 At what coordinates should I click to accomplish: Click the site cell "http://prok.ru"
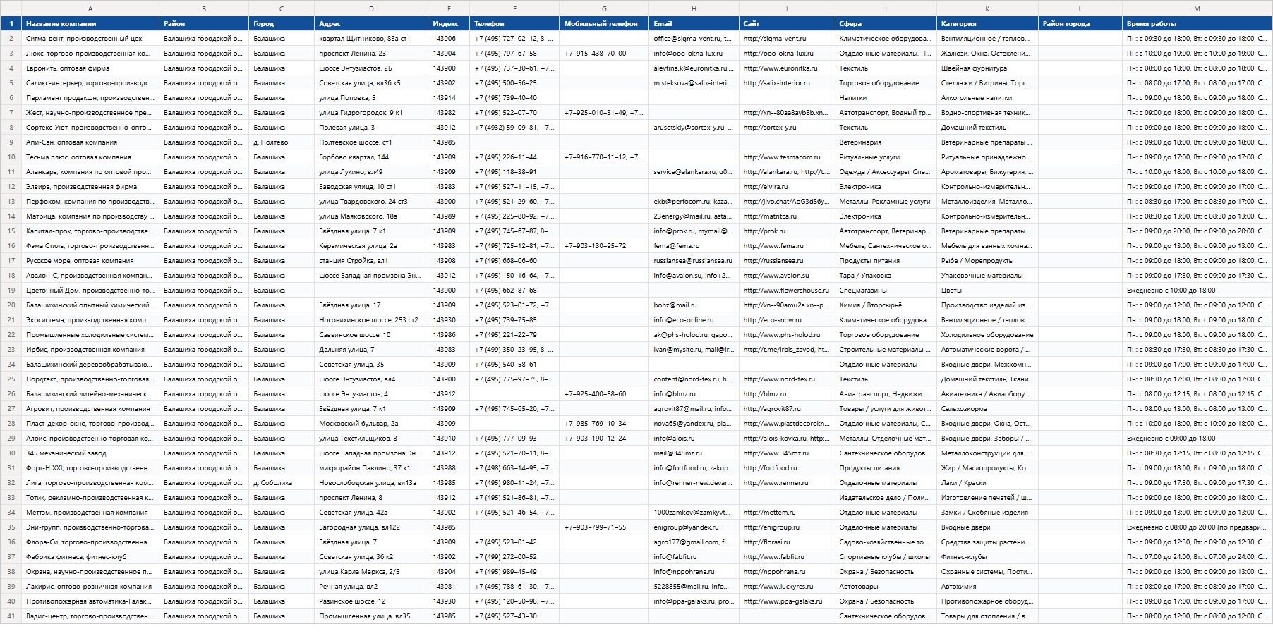click(x=787, y=231)
